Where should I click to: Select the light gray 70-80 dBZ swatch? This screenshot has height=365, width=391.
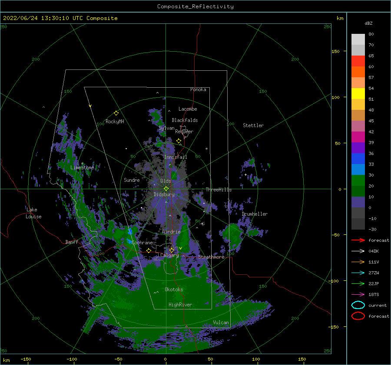pyautogui.click(x=358, y=39)
